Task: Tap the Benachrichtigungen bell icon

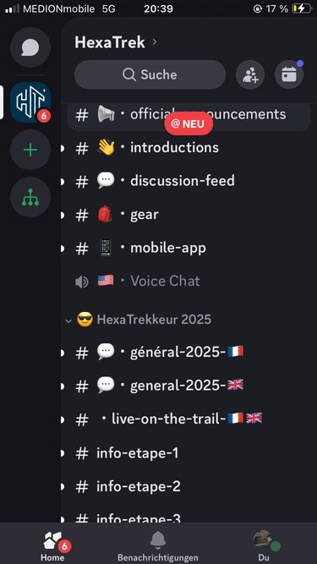Action: 158,539
